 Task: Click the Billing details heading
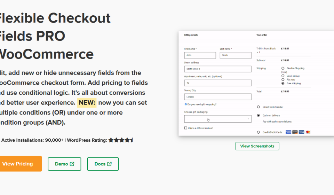click(x=191, y=35)
